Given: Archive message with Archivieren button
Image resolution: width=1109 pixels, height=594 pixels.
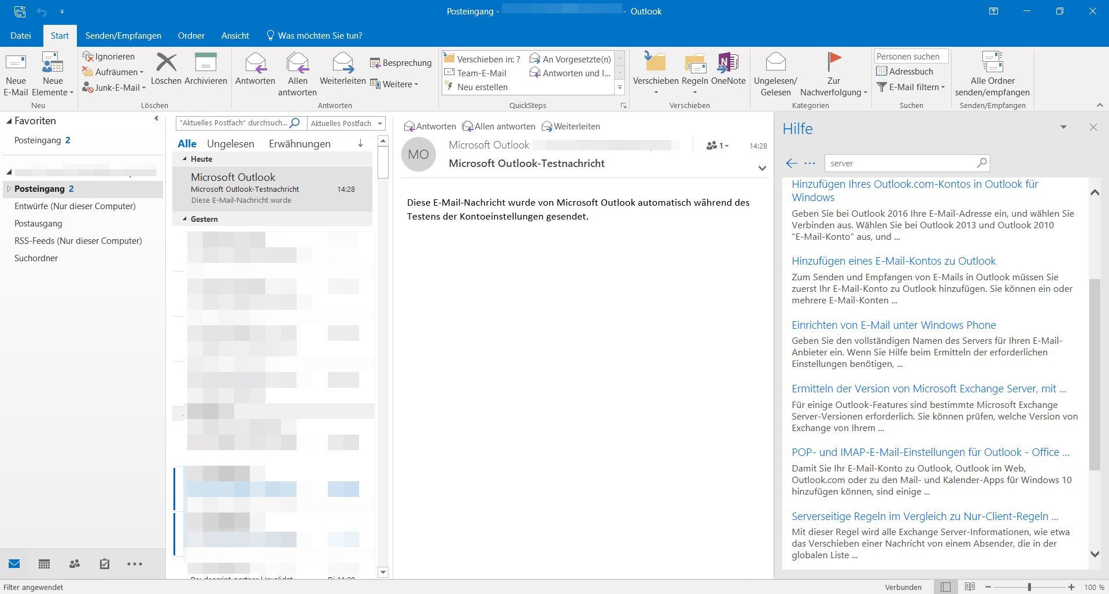Looking at the screenshot, I should [205, 69].
